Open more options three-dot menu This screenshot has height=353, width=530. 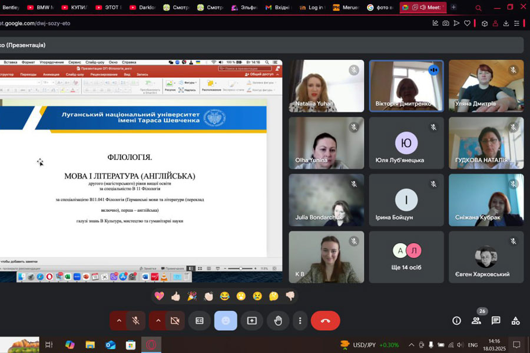point(300,321)
